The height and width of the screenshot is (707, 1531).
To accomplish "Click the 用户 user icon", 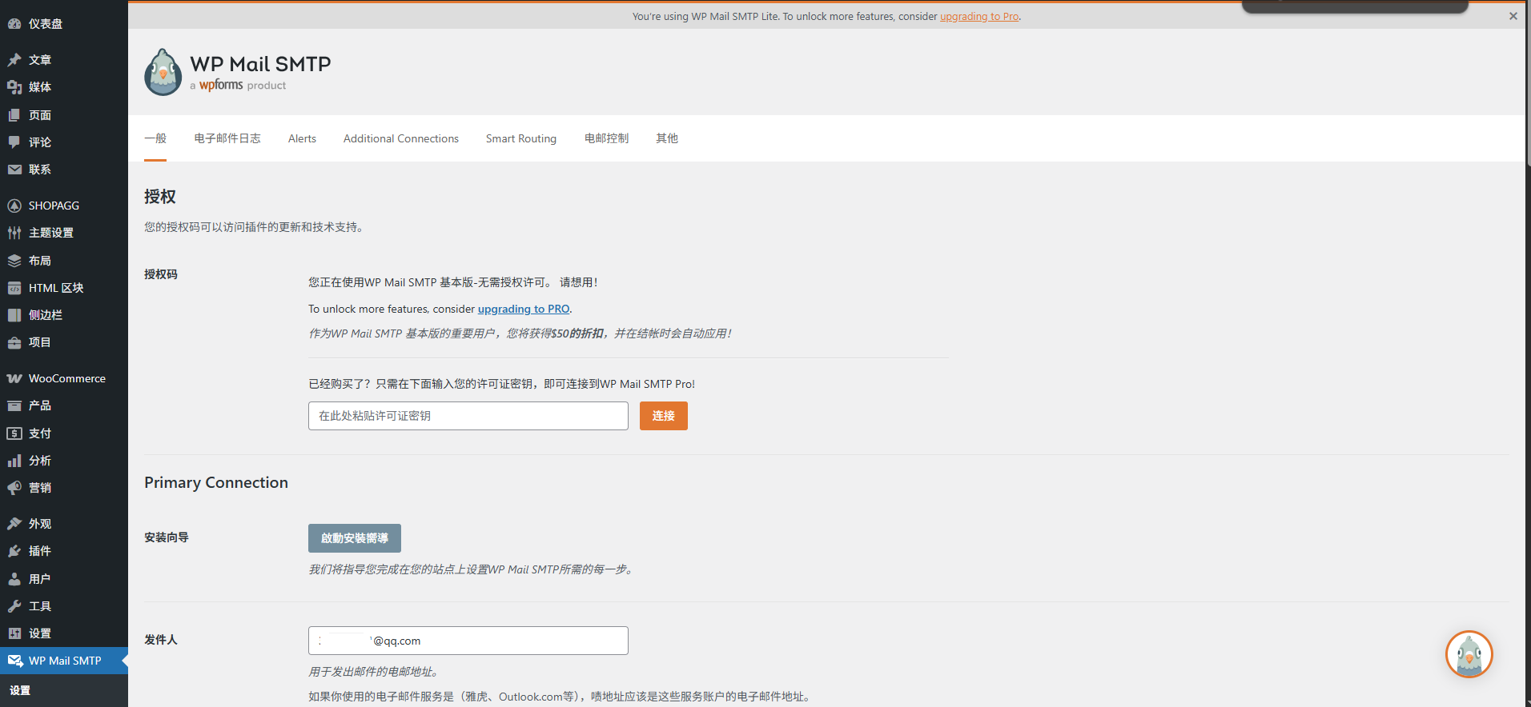I will 14,579.
